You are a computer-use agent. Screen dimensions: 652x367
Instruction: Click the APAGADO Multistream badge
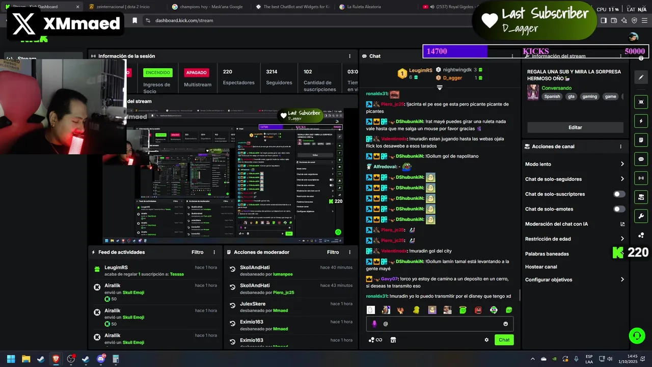(x=197, y=73)
